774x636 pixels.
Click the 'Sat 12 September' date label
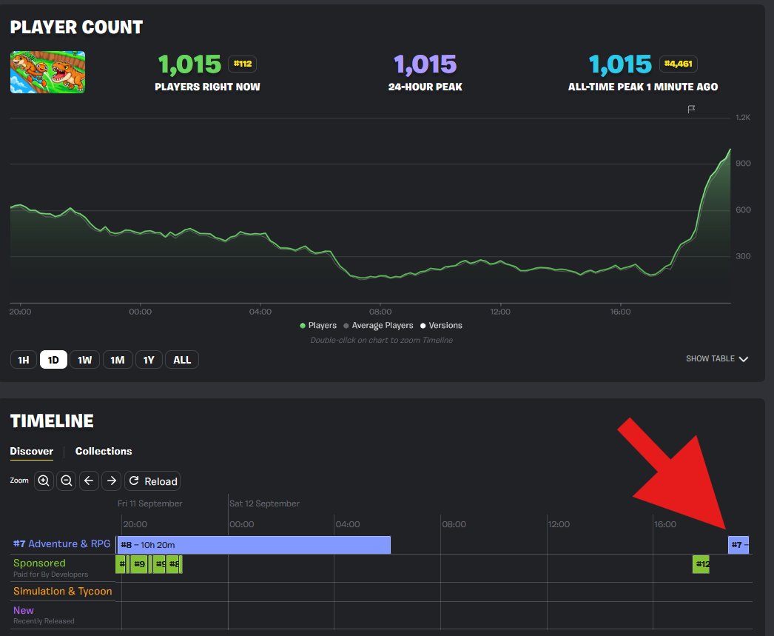tap(264, 503)
